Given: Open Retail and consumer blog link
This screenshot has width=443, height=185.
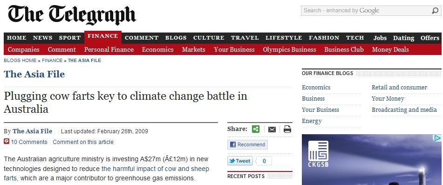Looking at the screenshot, I should point(400,88).
